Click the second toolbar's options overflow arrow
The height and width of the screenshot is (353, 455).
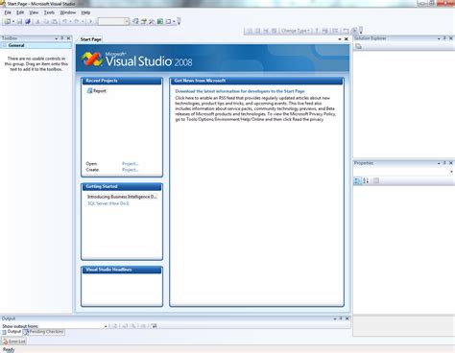pyautogui.click(x=361, y=31)
